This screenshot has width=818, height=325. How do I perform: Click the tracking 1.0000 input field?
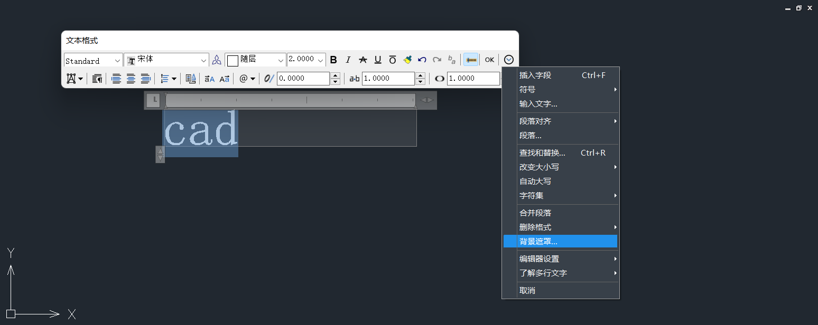(388, 79)
